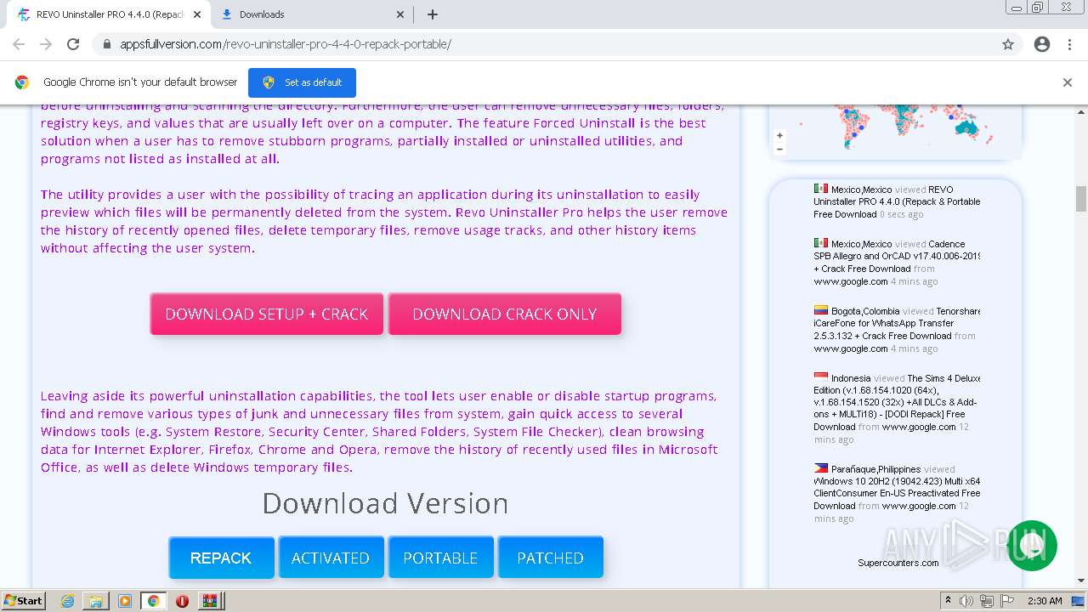This screenshot has height=612, width=1088.
Task: Open The Sims 4 Deluxe Edition link
Action: point(897,402)
